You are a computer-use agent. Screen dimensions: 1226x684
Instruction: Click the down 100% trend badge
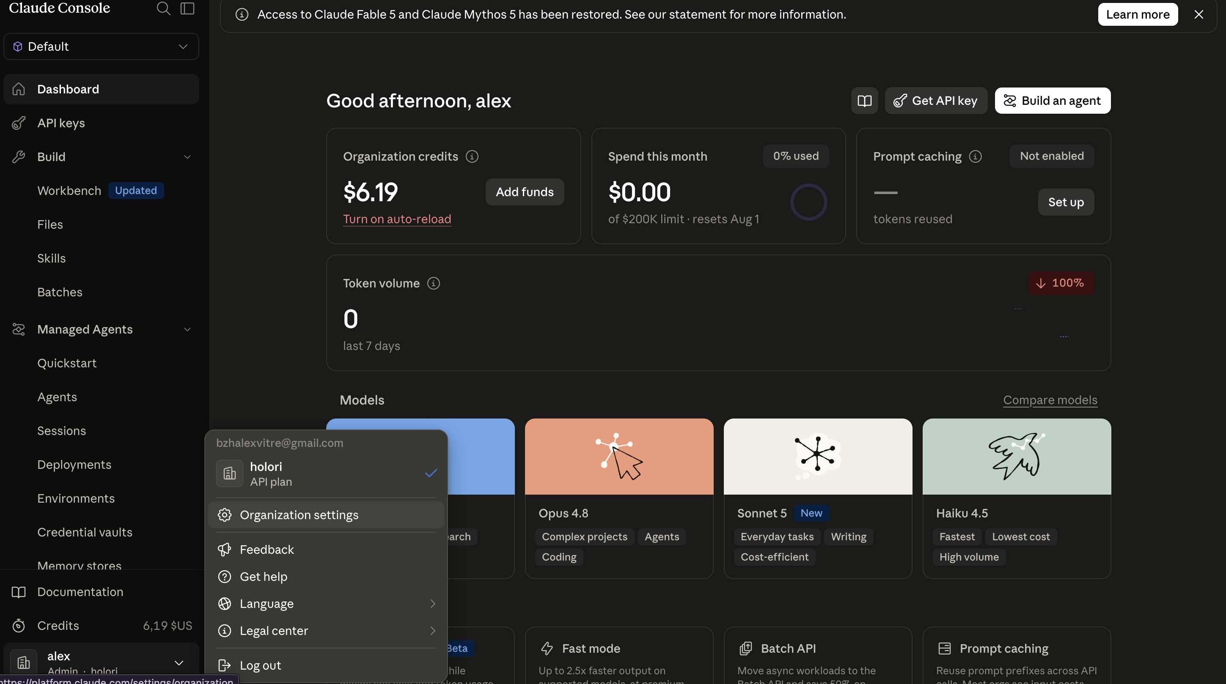point(1061,283)
